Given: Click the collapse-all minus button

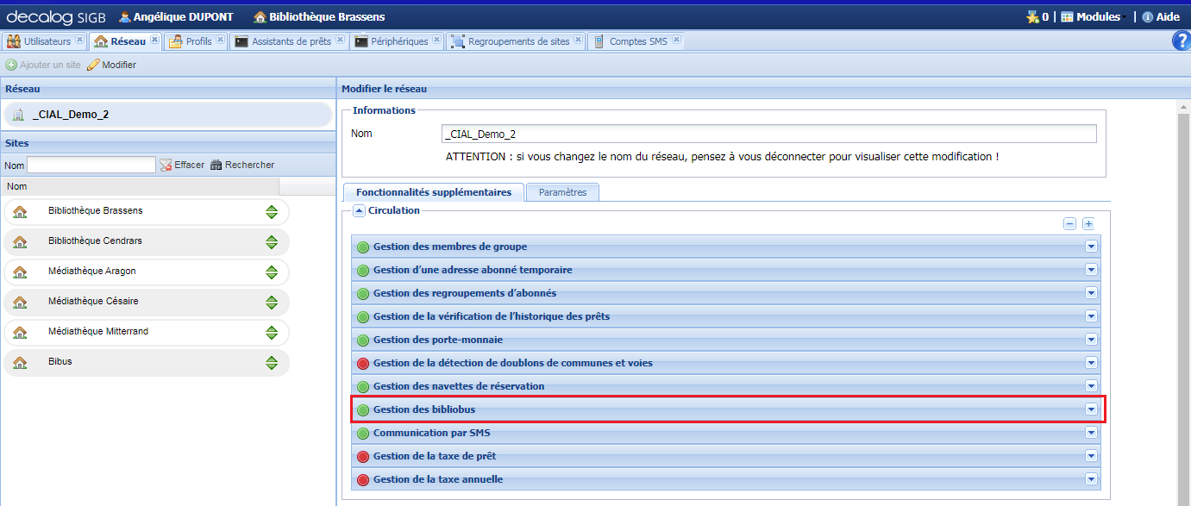Looking at the screenshot, I should coord(1069,223).
